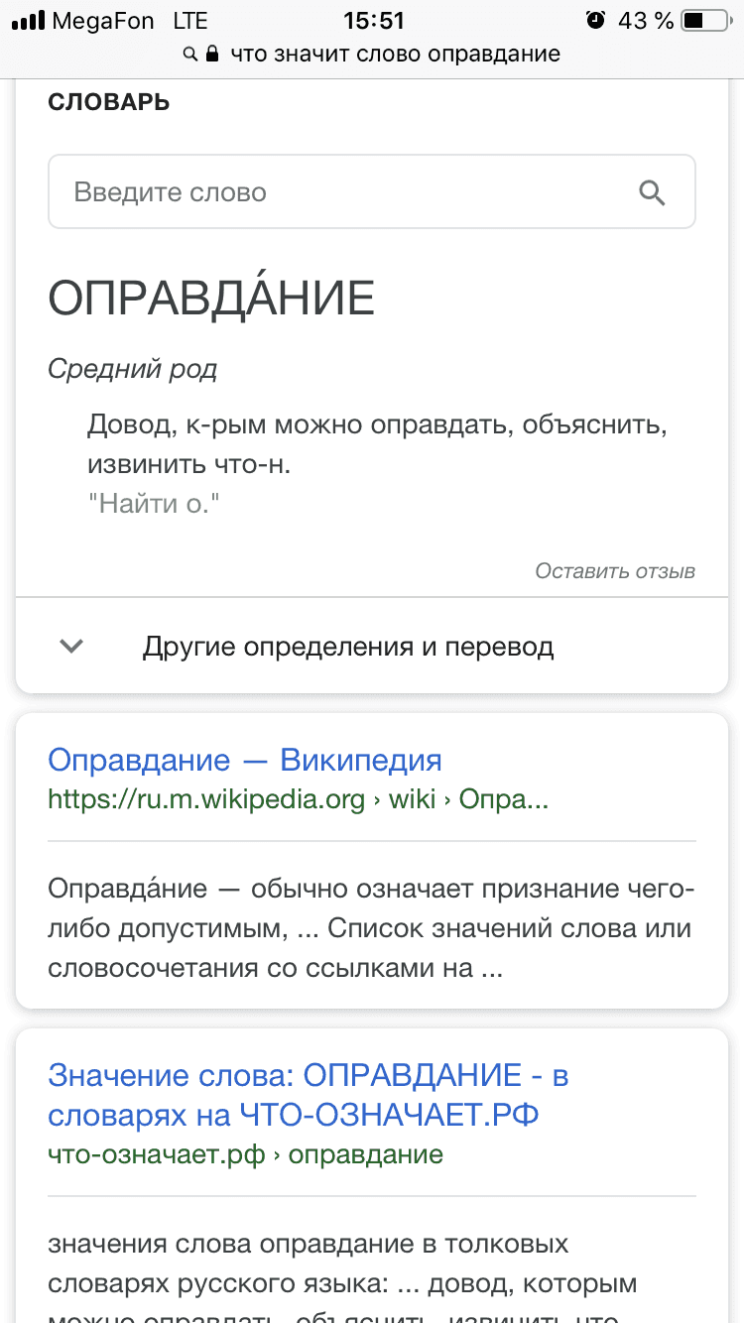Tap the small search glass icon in the address bar
744x1323 pixels.
[x=188, y=56]
